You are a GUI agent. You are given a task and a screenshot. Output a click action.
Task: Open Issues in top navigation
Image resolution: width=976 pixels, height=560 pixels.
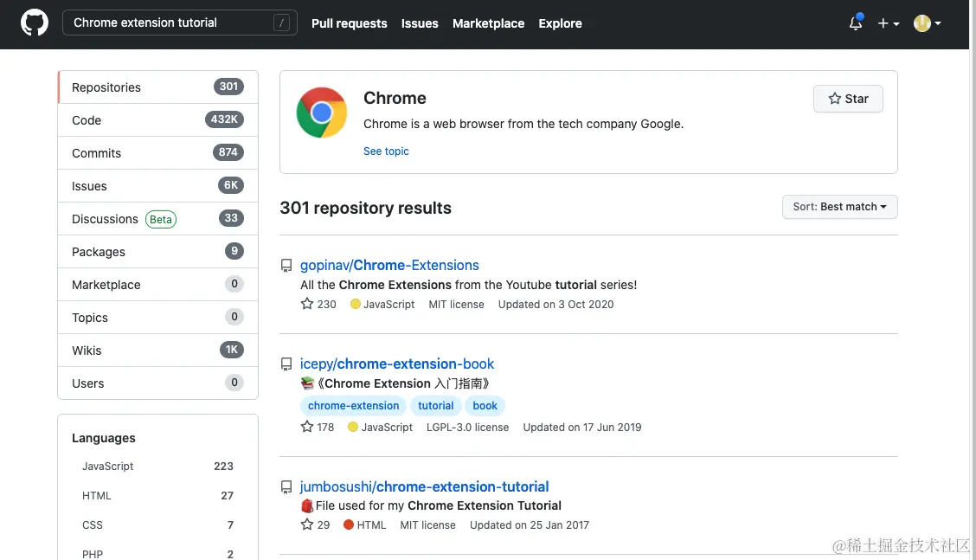click(x=420, y=23)
